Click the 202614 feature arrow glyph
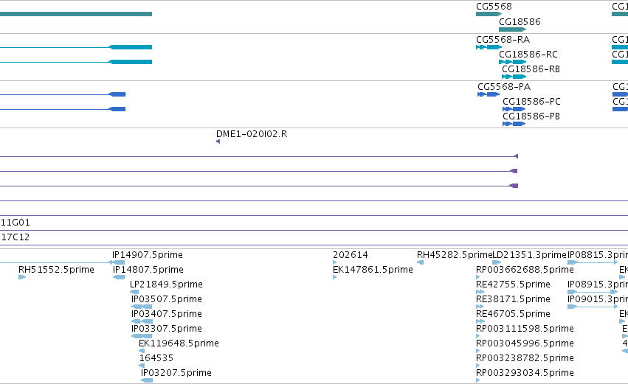The height and width of the screenshot is (384, 628). [335, 262]
